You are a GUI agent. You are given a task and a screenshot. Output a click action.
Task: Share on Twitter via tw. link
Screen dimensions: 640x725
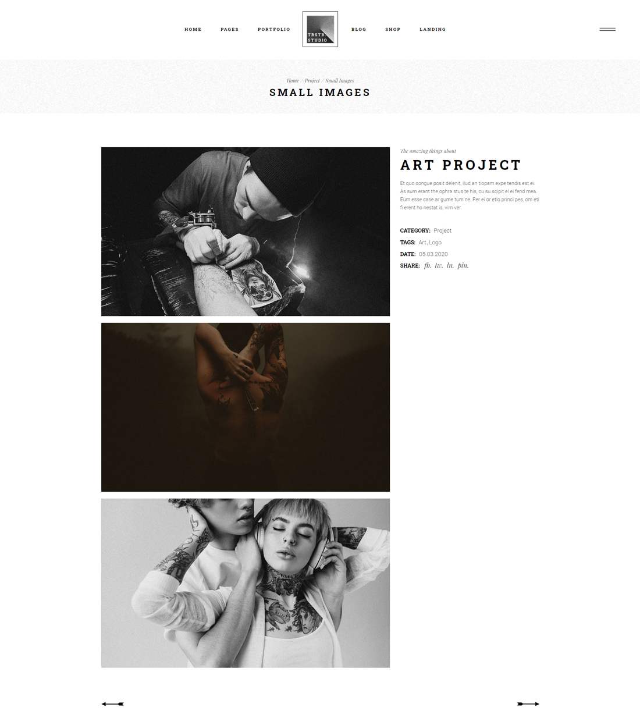click(x=439, y=266)
